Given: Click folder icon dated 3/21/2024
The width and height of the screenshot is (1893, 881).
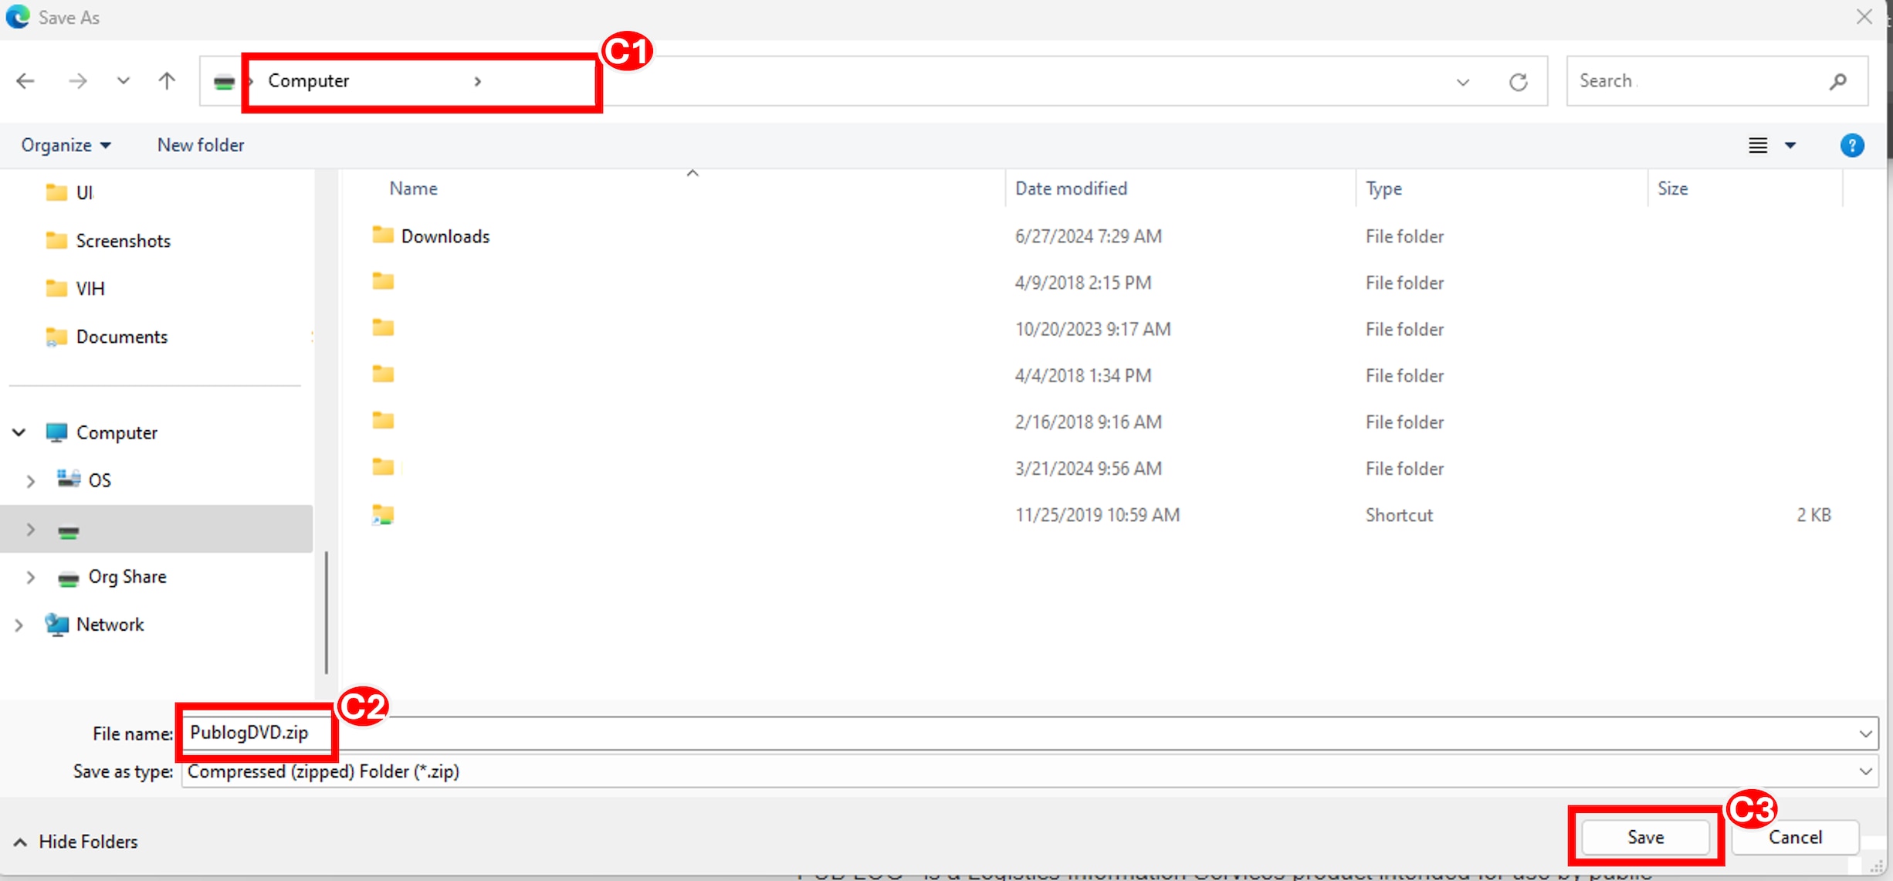Looking at the screenshot, I should pyautogui.click(x=383, y=466).
